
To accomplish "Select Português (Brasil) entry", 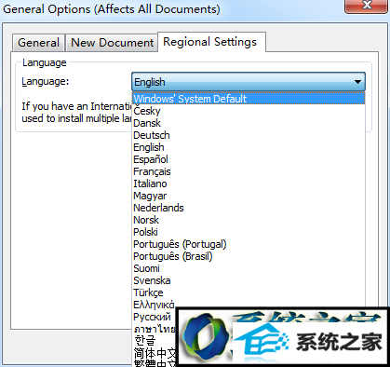I will point(249,256).
